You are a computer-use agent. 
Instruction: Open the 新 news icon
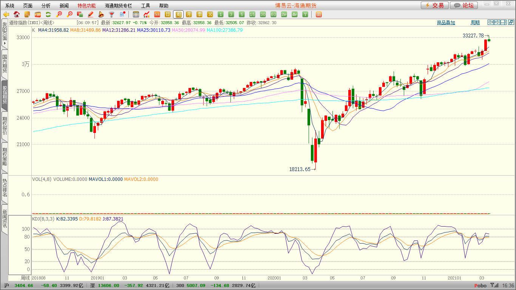(x=122, y=14)
